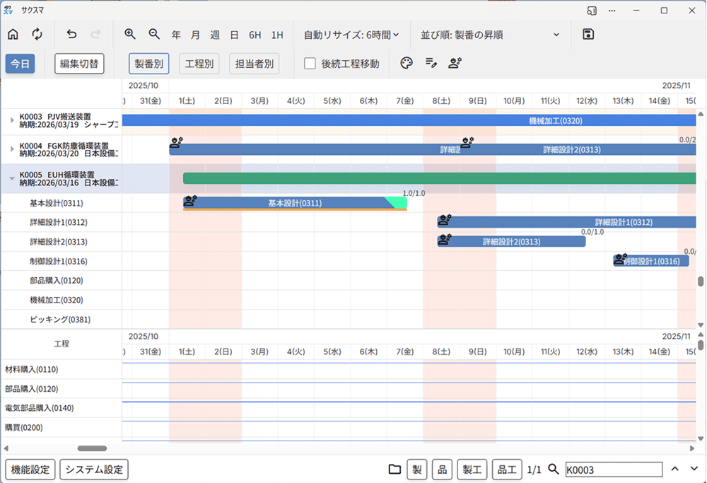This screenshot has width=707, height=483.
Task: Zoom in using the magnifier plus icon
Action: [130, 34]
